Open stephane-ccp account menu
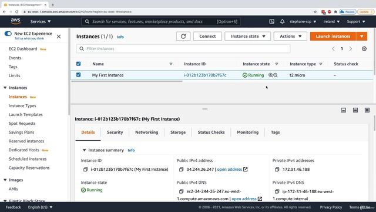 click(303, 21)
